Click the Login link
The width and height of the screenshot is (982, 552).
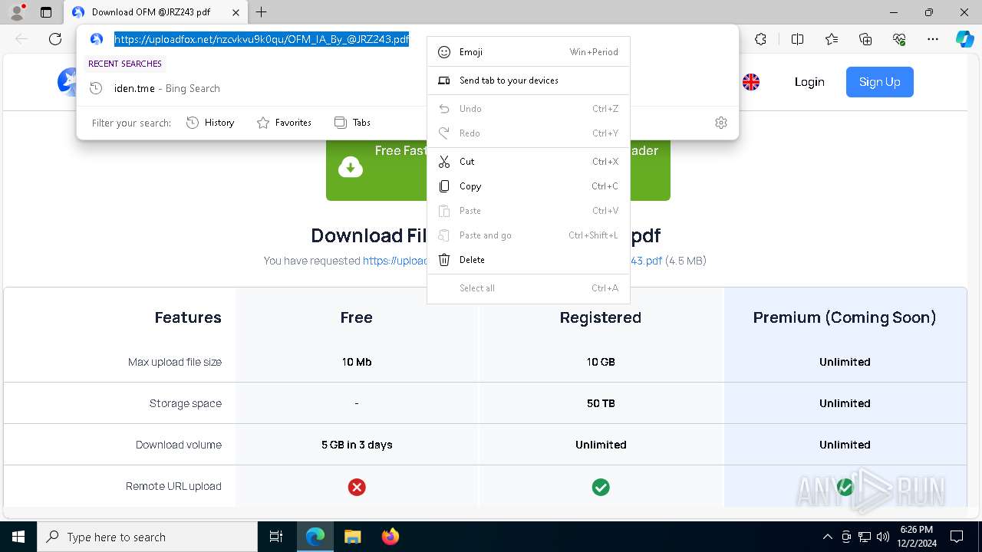(809, 82)
